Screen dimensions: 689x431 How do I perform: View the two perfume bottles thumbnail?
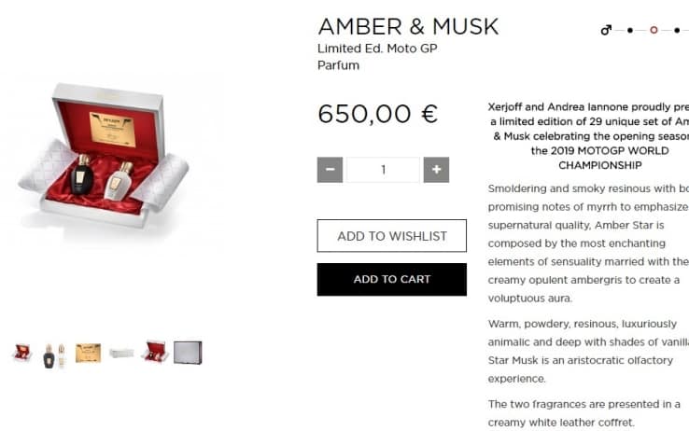[x=54, y=355]
